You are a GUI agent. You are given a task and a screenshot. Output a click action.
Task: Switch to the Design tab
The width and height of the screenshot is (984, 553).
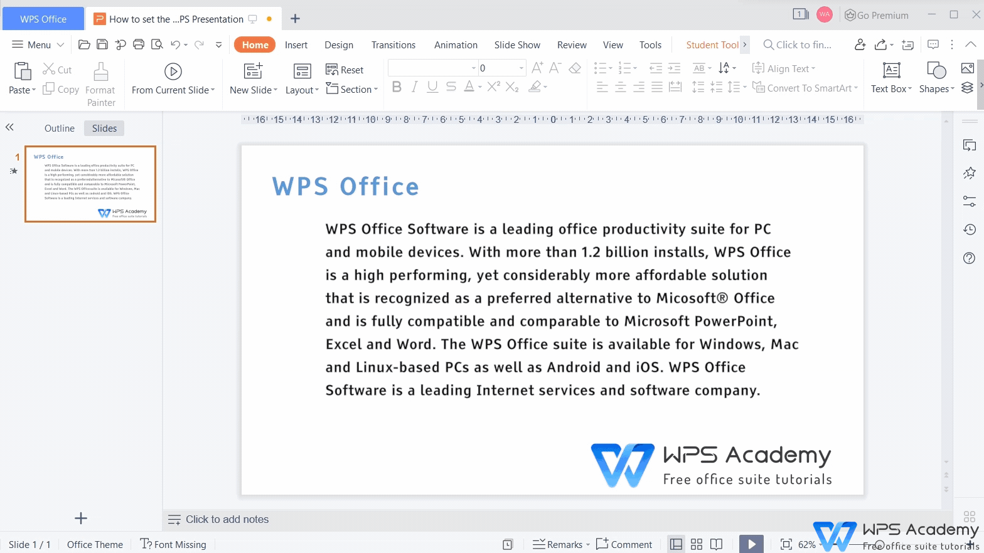[x=339, y=45]
